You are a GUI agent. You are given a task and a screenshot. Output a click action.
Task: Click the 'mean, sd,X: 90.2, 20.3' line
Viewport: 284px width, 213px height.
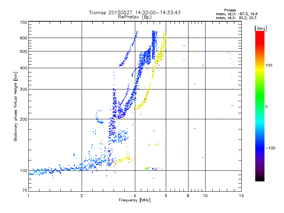click(x=236, y=18)
